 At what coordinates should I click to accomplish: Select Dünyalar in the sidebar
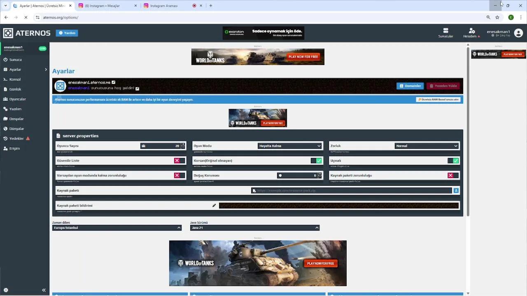click(16, 129)
